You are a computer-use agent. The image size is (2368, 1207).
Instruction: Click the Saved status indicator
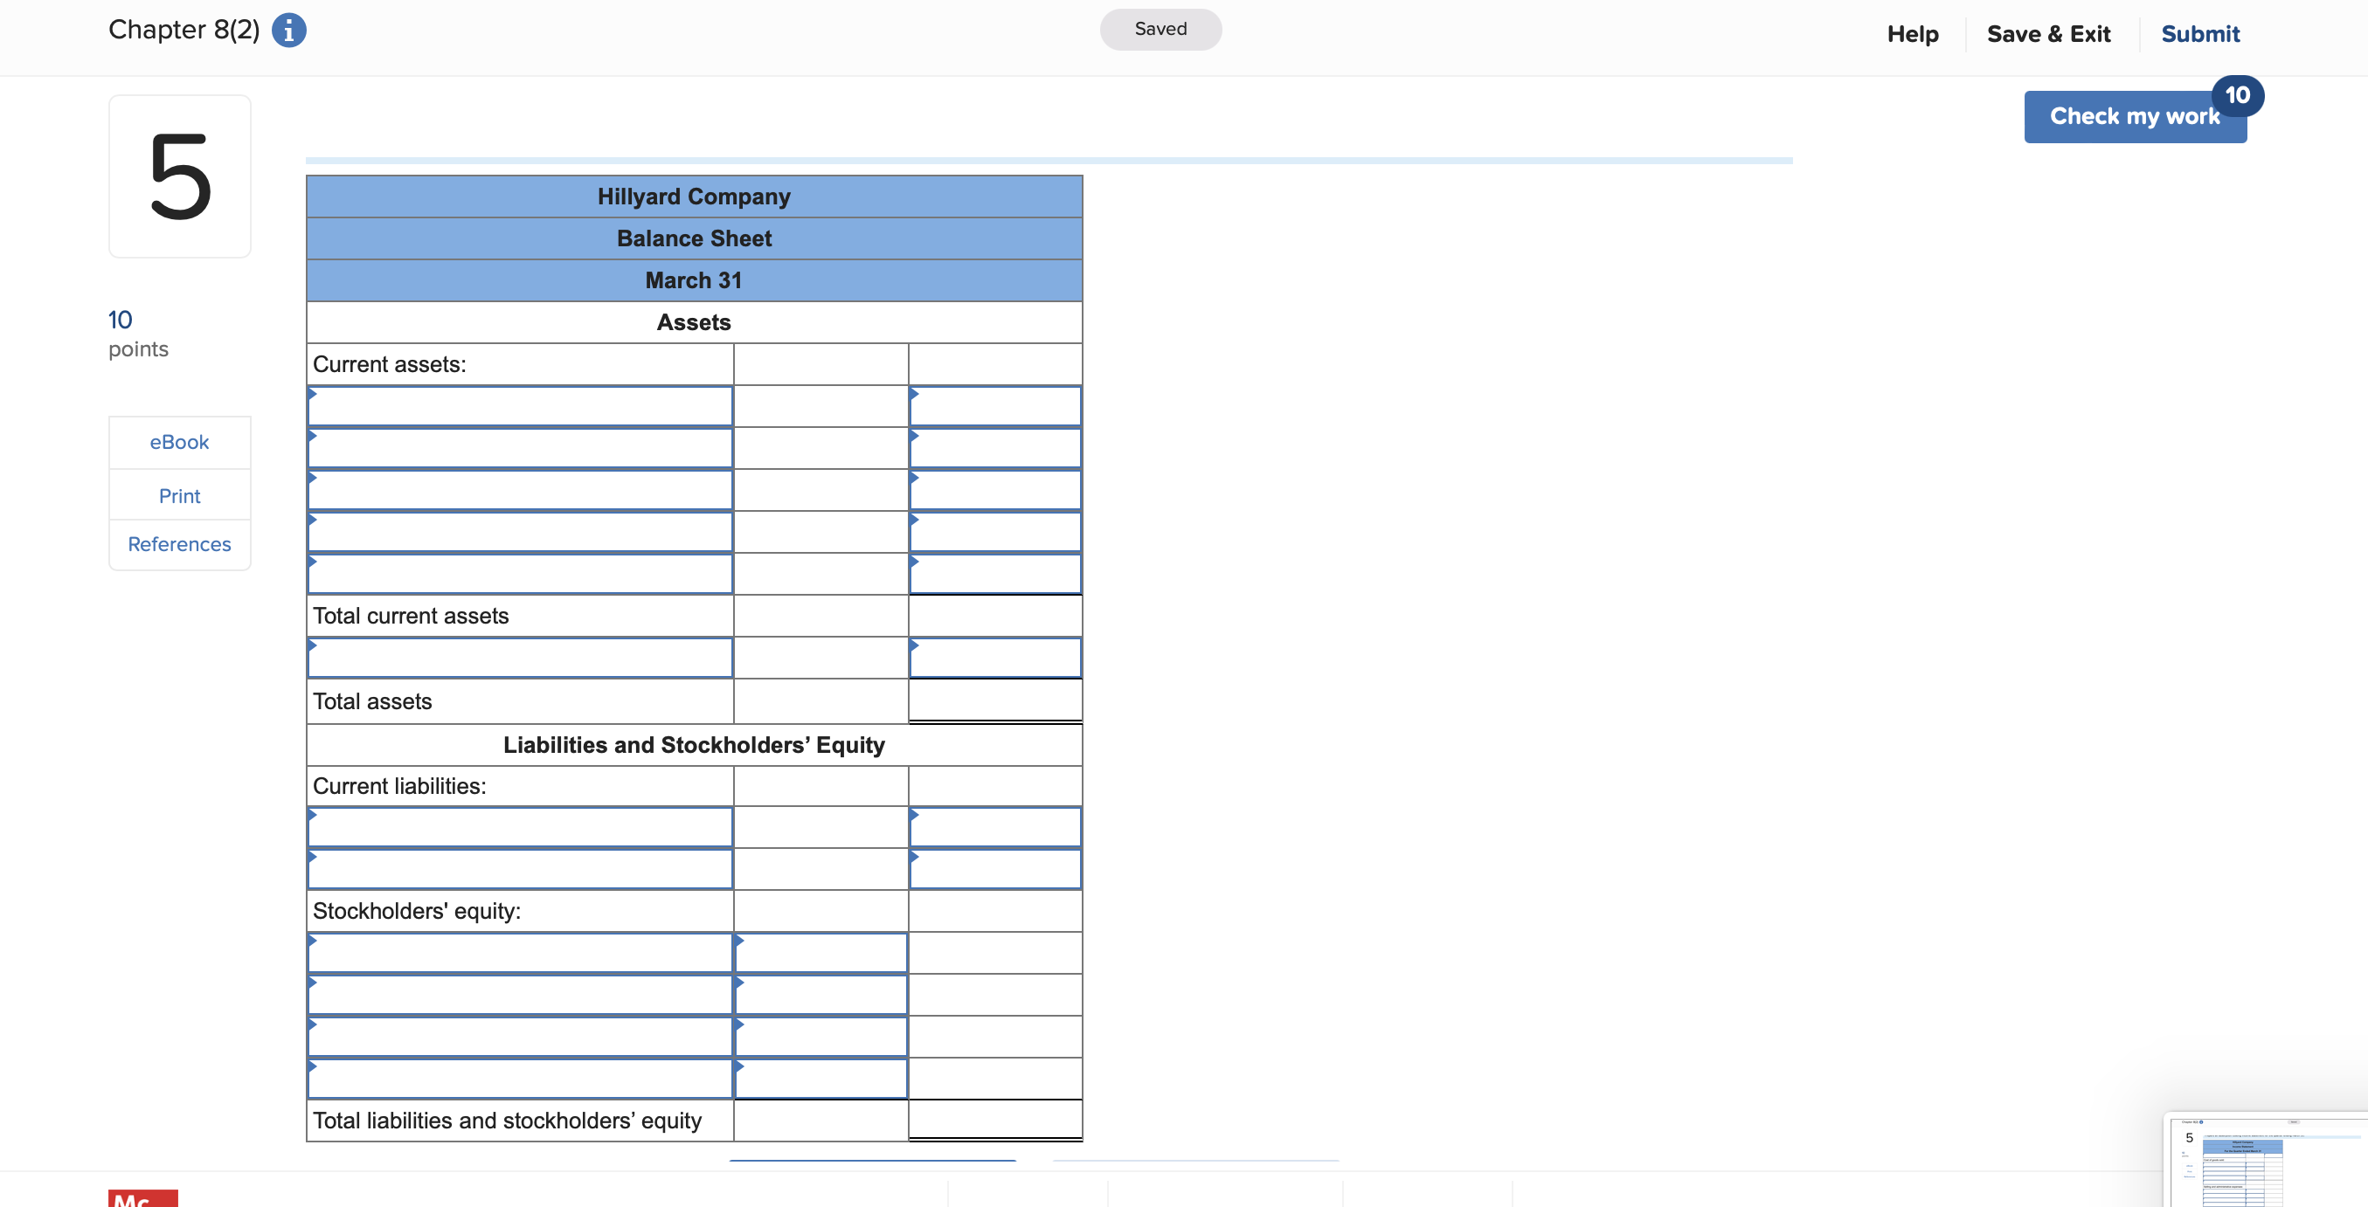pos(1160,29)
